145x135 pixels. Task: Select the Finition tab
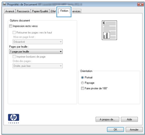click(64, 11)
